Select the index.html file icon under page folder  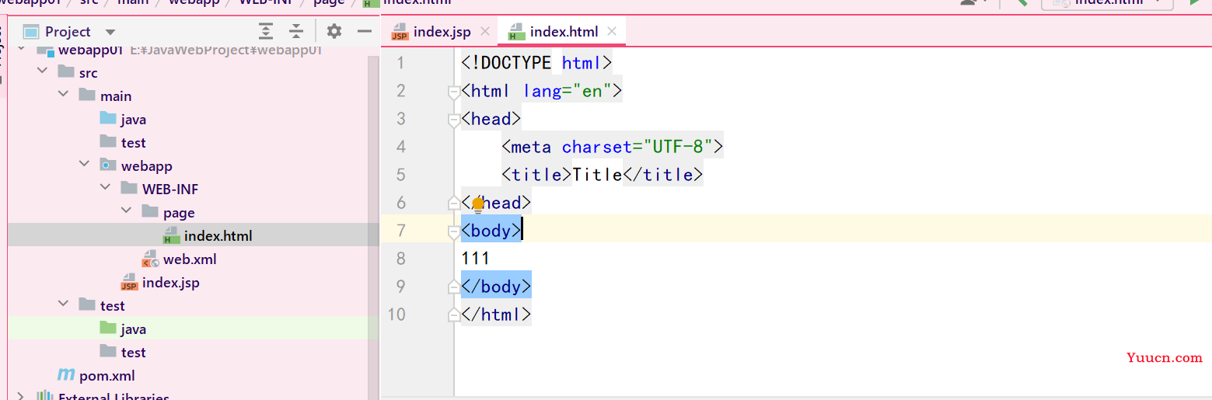[x=171, y=235]
